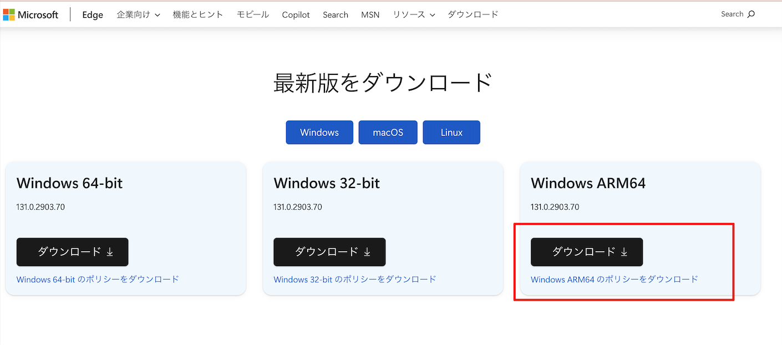Select the Windows platform tab
This screenshot has height=345, width=782.
pyautogui.click(x=319, y=133)
